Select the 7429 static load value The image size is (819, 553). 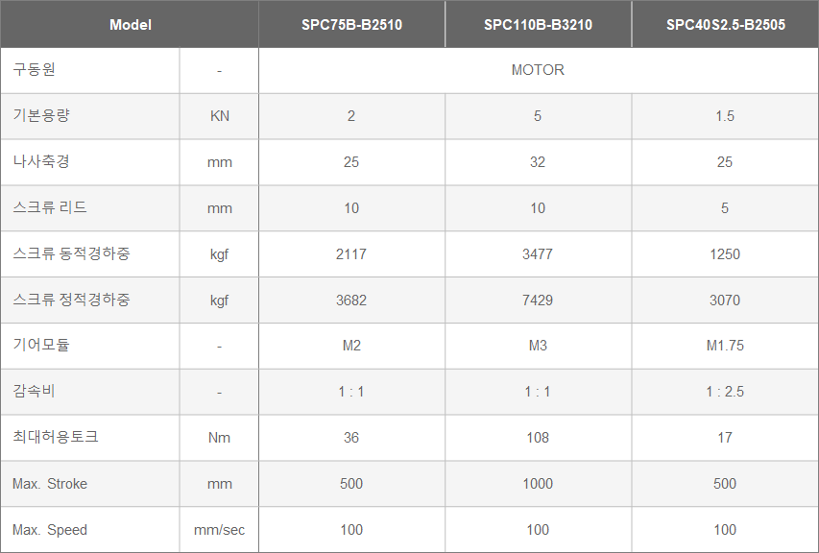click(x=538, y=301)
